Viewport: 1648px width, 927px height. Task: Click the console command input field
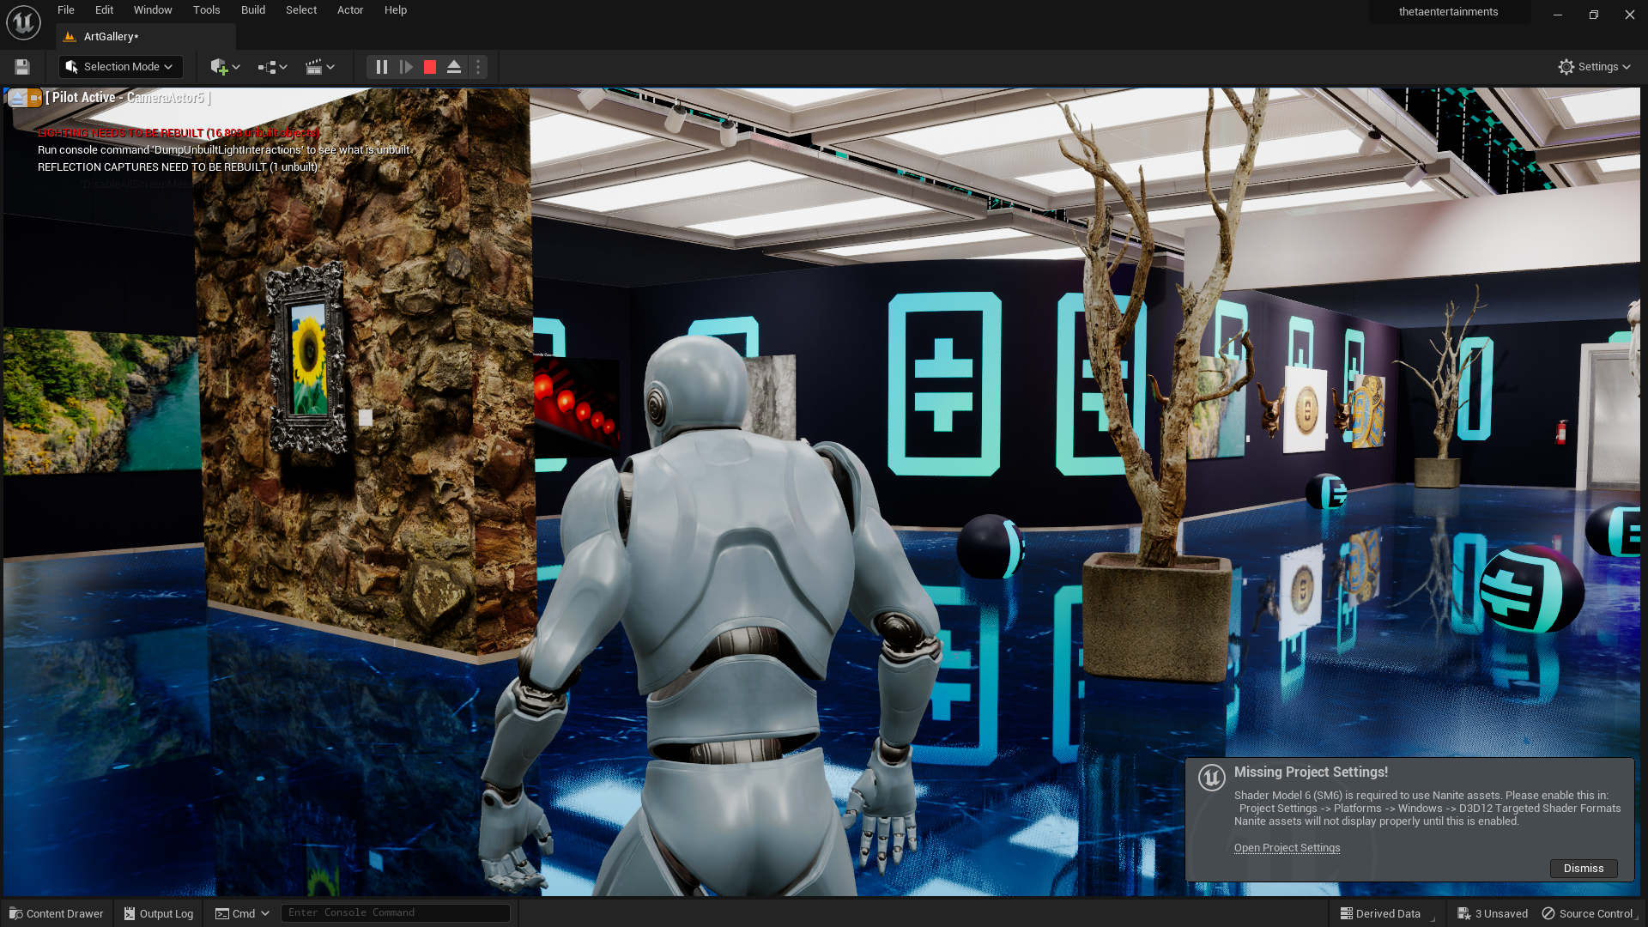[x=395, y=912]
